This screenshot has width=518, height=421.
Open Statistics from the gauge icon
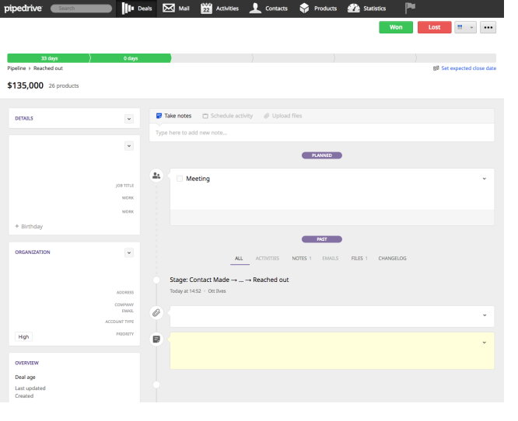pos(353,9)
